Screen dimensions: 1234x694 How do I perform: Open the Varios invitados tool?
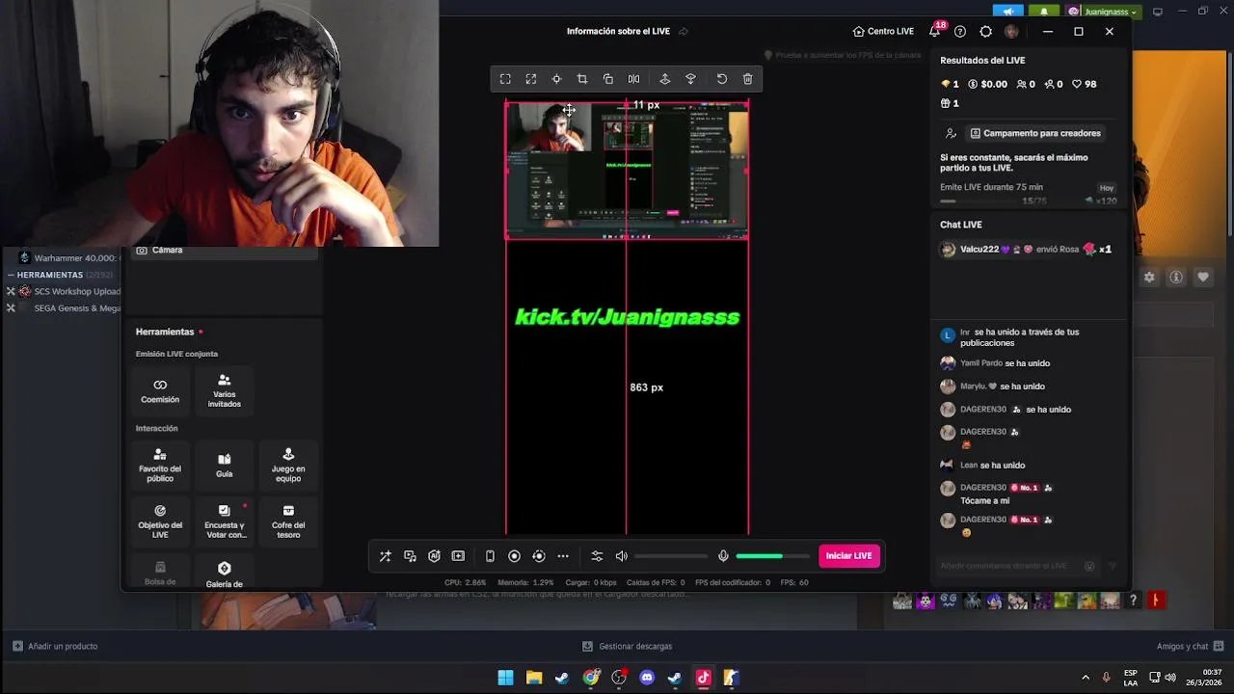(225, 390)
